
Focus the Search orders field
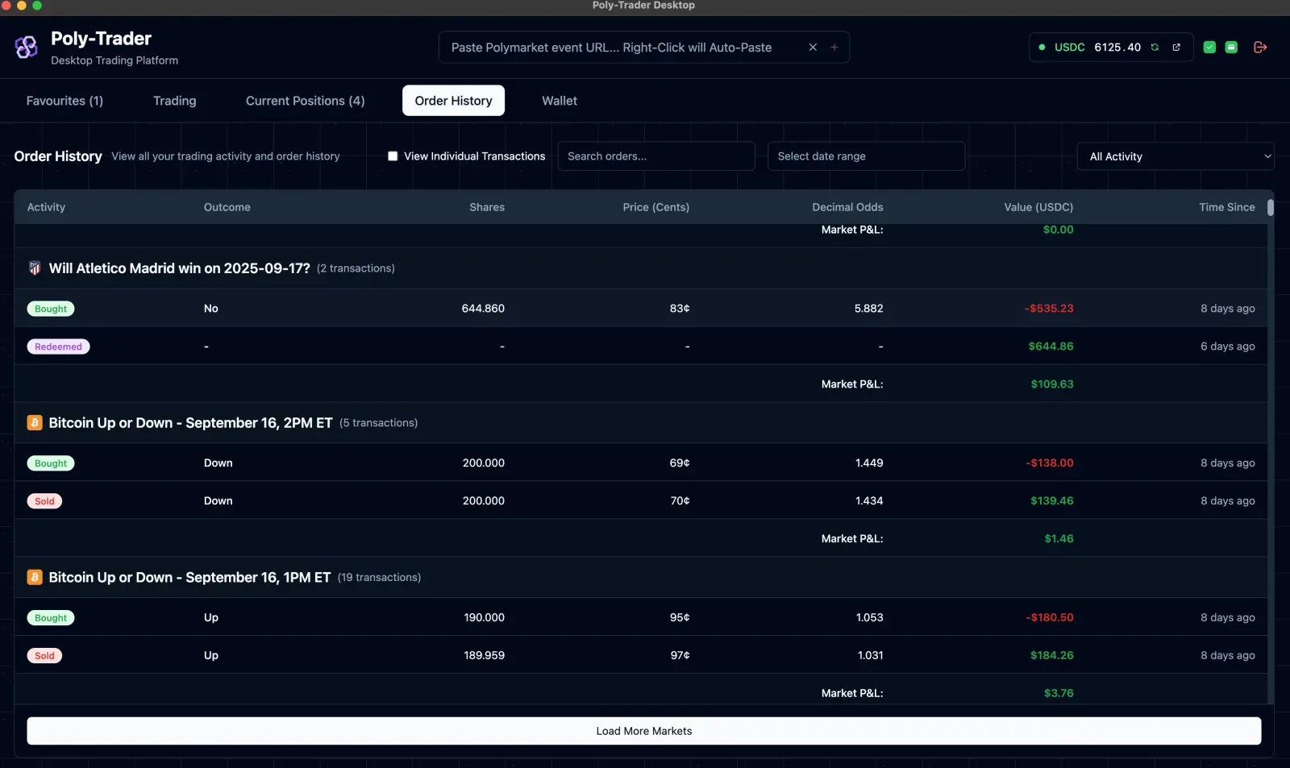(656, 156)
